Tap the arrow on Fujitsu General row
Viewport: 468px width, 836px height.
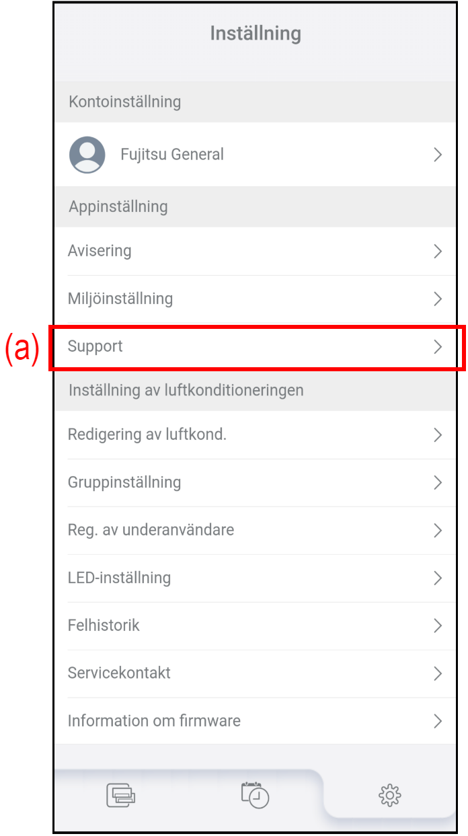click(438, 155)
